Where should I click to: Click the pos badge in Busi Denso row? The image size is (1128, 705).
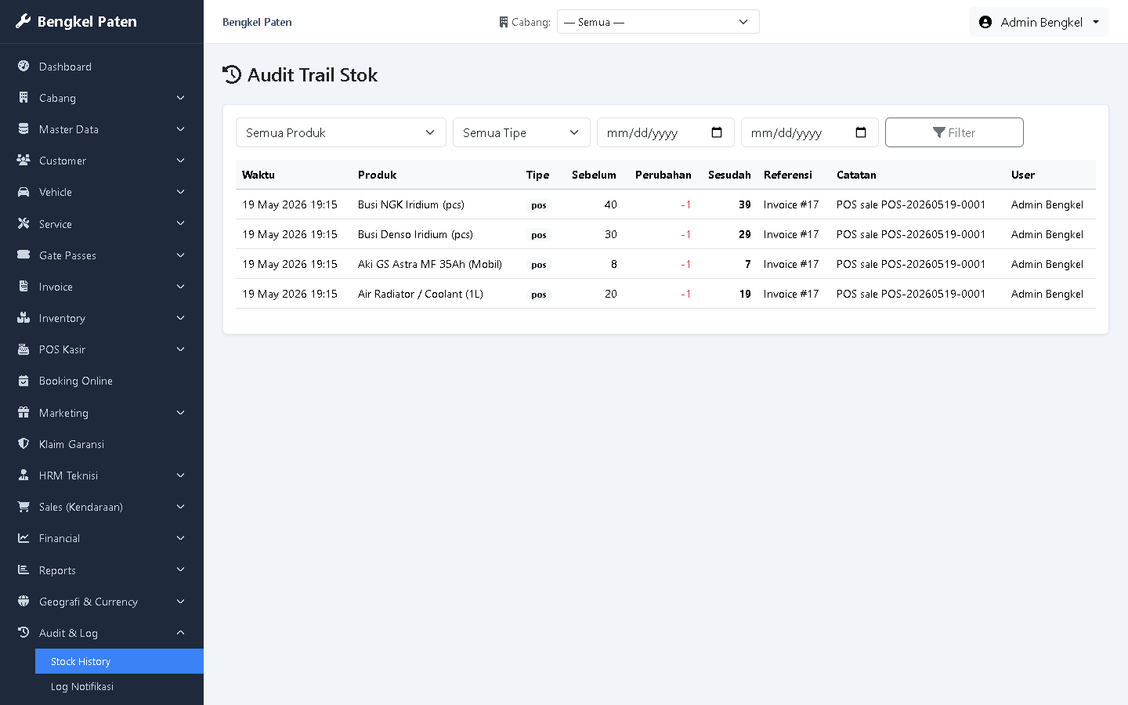pos(539,235)
